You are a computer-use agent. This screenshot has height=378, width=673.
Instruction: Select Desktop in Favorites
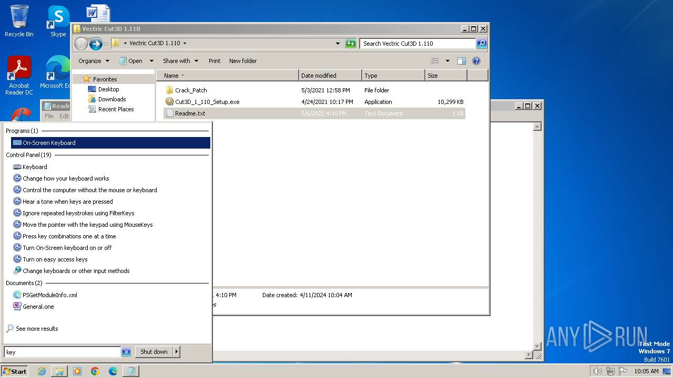[x=104, y=89]
